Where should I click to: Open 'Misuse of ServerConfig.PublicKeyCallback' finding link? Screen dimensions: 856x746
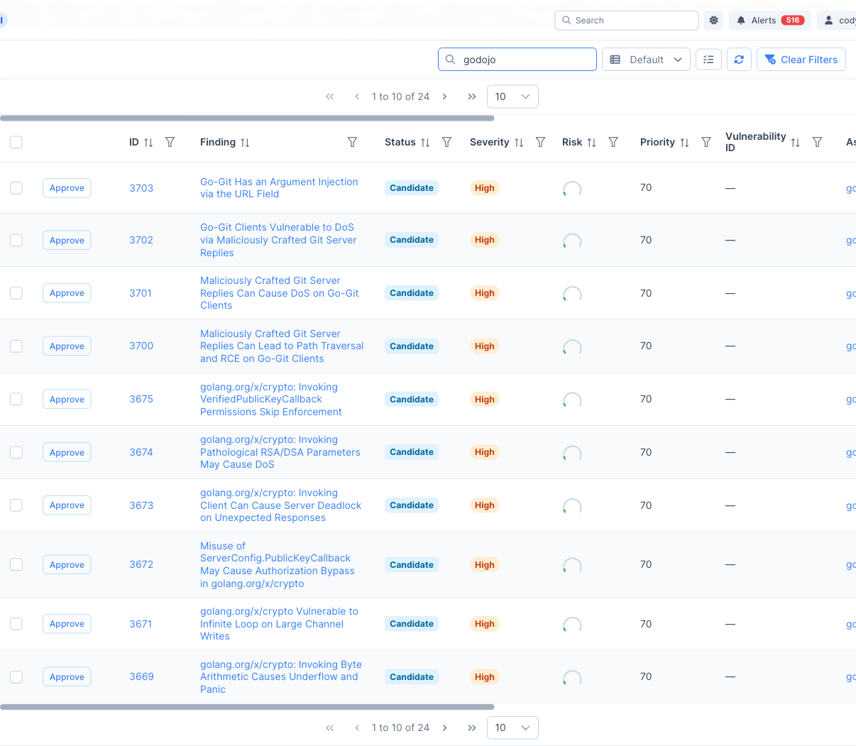click(278, 564)
